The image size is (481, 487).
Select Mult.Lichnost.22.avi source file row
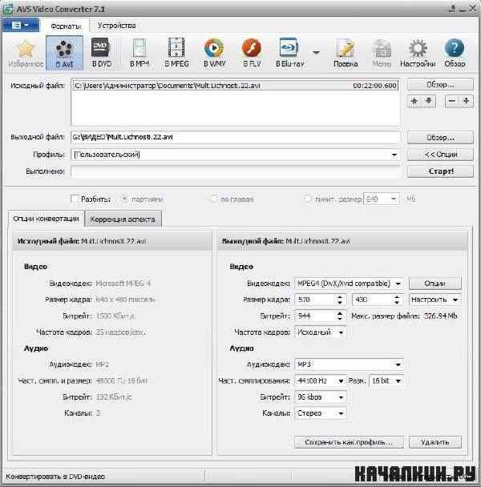coord(236,86)
